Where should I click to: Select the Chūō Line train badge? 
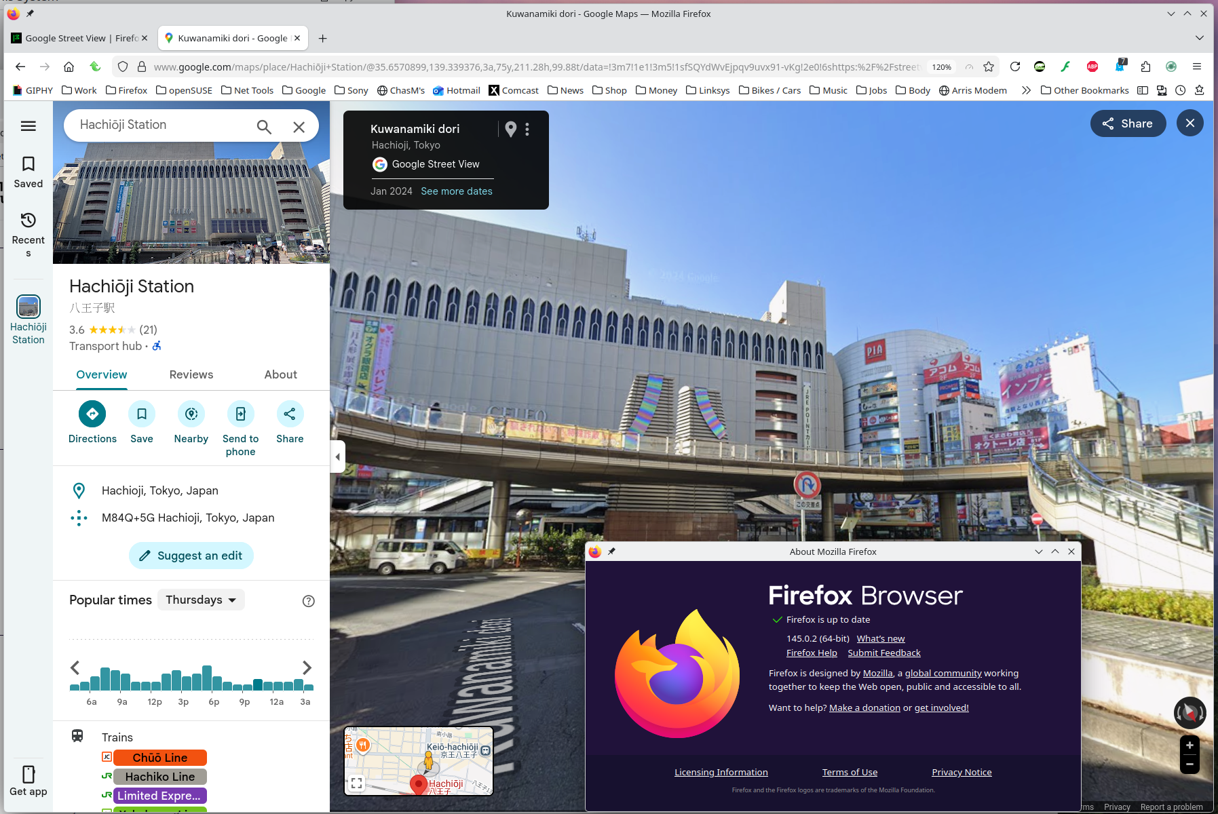click(160, 758)
